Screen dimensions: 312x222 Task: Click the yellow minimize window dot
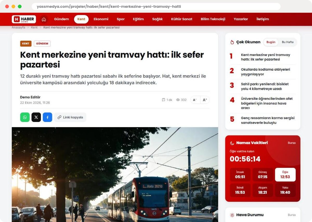(x=13, y=7)
